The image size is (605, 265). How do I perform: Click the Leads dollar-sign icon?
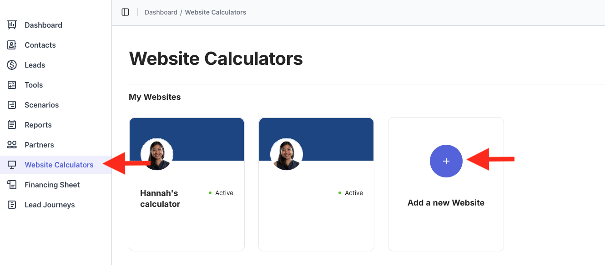12,65
